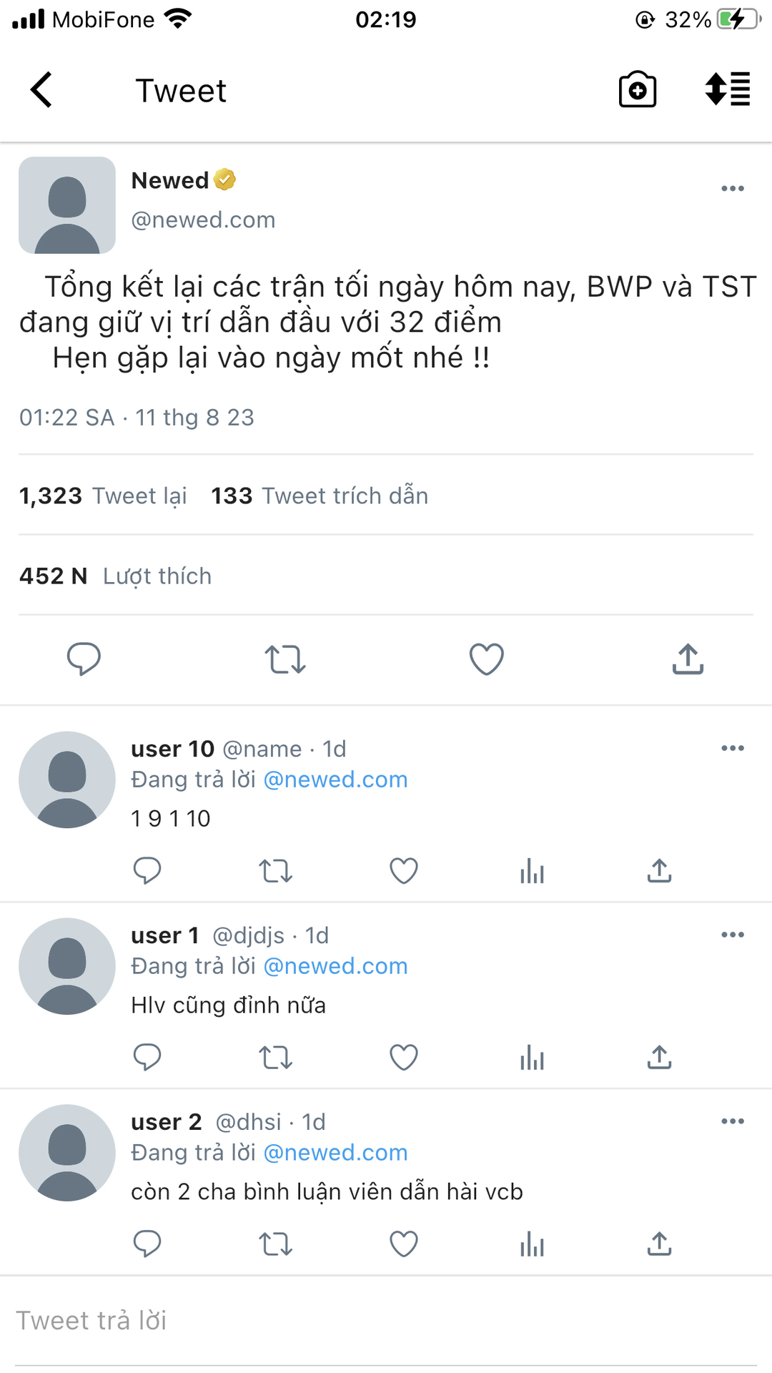This screenshot has height=1373, width=772.
Task: Like the main Newed tweet
Action: [x=487, y=659]
